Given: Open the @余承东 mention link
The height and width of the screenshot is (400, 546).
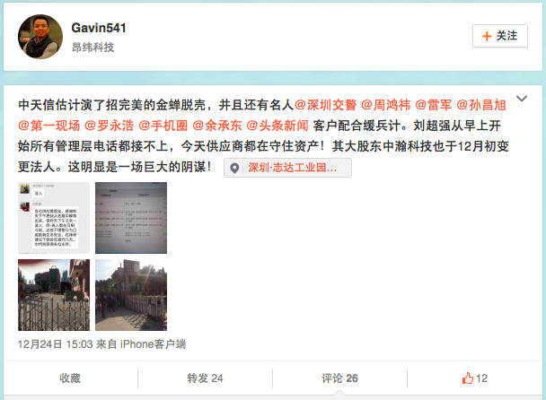Looking at the screenshot, I should [x=217, y=126].
